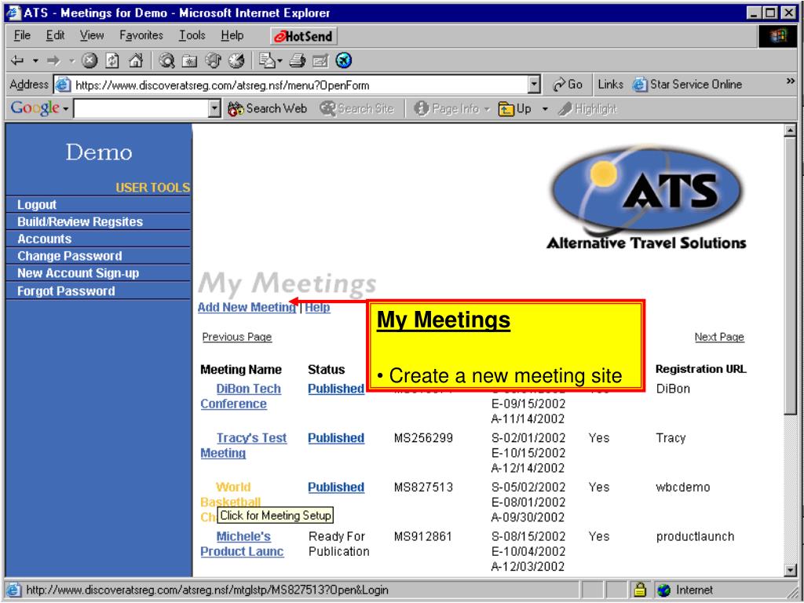
Task: Open the Up button dropdown arrow
Action: [545, 108]
